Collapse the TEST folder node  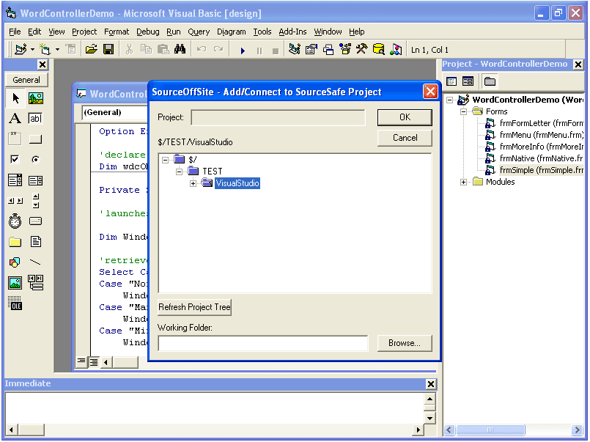point(179,172)
